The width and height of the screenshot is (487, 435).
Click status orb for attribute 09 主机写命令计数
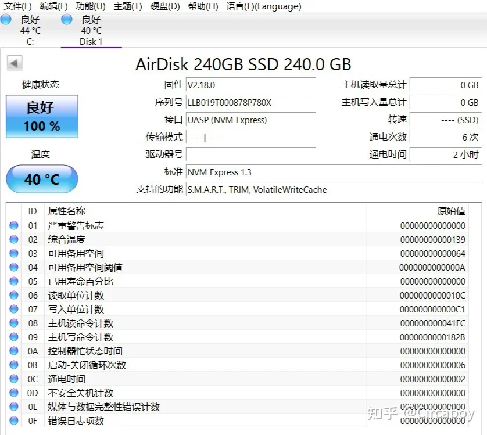point(14,337)
